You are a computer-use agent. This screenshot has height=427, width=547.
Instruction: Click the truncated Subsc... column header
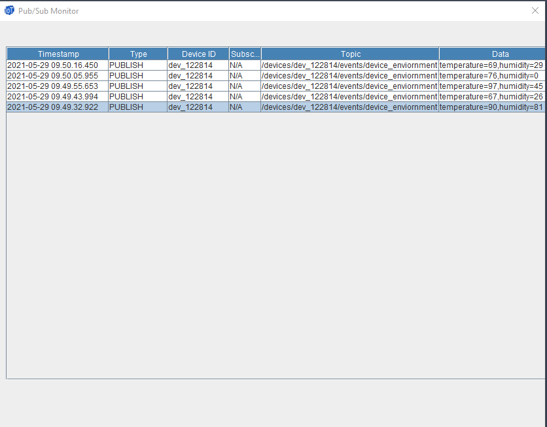click(x=245, y=54)
